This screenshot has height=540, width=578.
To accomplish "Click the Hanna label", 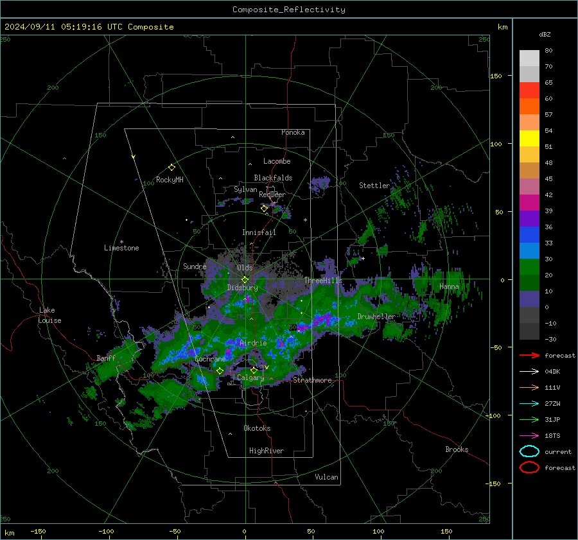I will click(449, 286).
